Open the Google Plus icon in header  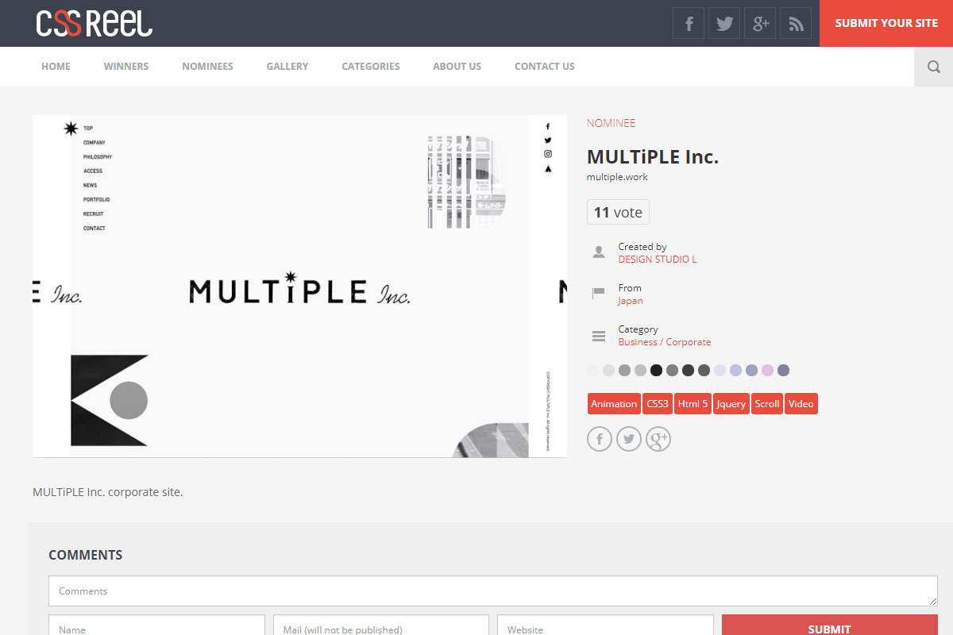coord(760,23)
